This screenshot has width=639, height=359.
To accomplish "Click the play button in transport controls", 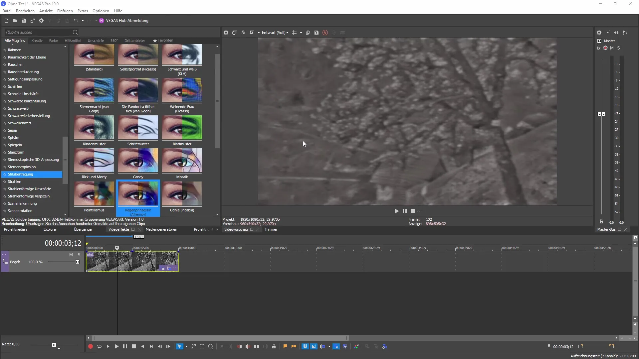I will (116, 346).
